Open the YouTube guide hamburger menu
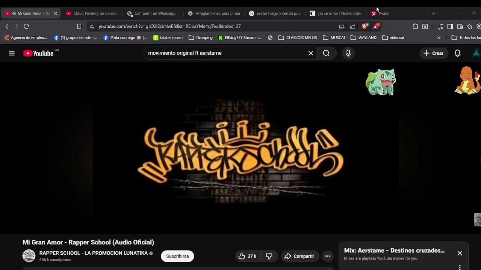Image resolution: width=481 pixels, height=270 pixels. tap(12, 53)
